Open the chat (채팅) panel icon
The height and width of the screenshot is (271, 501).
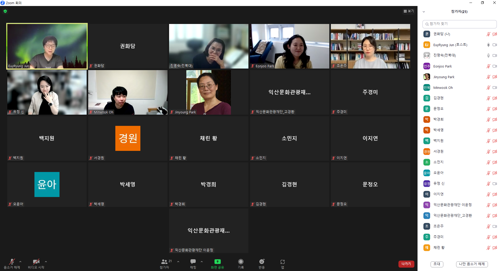point(193,262)
